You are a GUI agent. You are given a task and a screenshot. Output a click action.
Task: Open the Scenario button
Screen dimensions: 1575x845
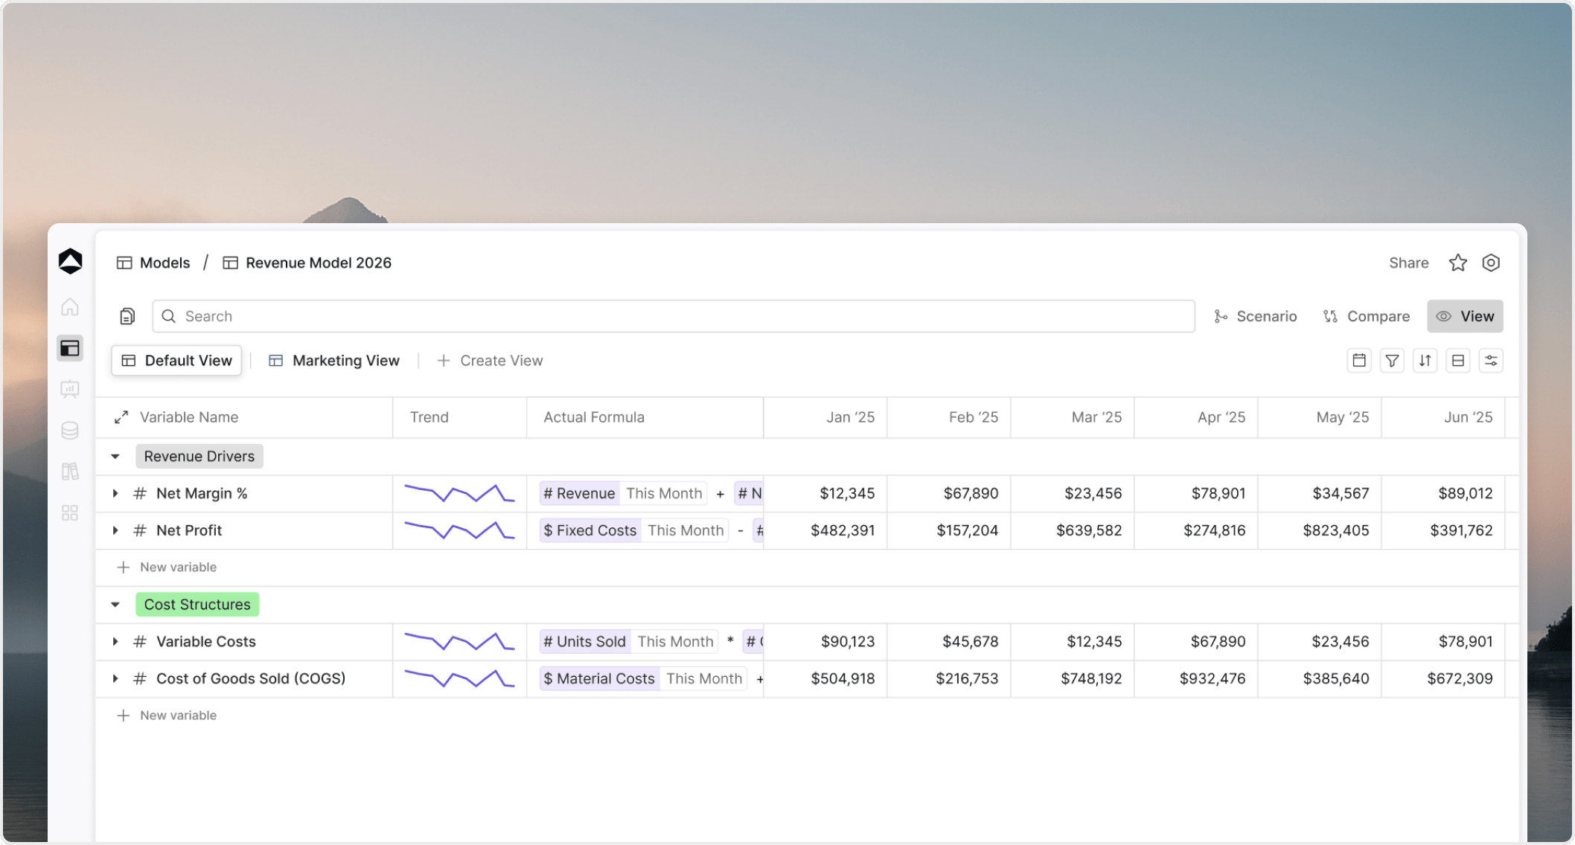[x=1255, y=316]
